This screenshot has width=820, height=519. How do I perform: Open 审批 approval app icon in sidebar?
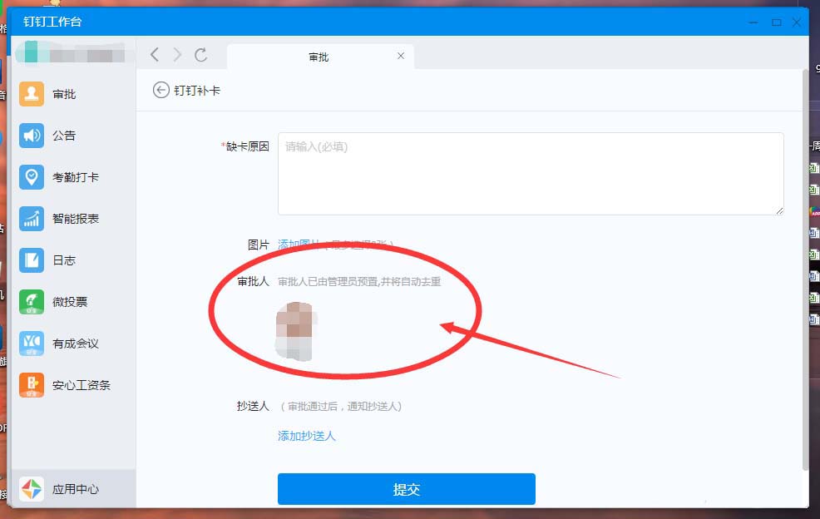click(x=32, y=94)
